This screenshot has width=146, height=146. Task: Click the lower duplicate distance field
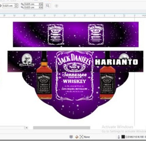[31, 7]
